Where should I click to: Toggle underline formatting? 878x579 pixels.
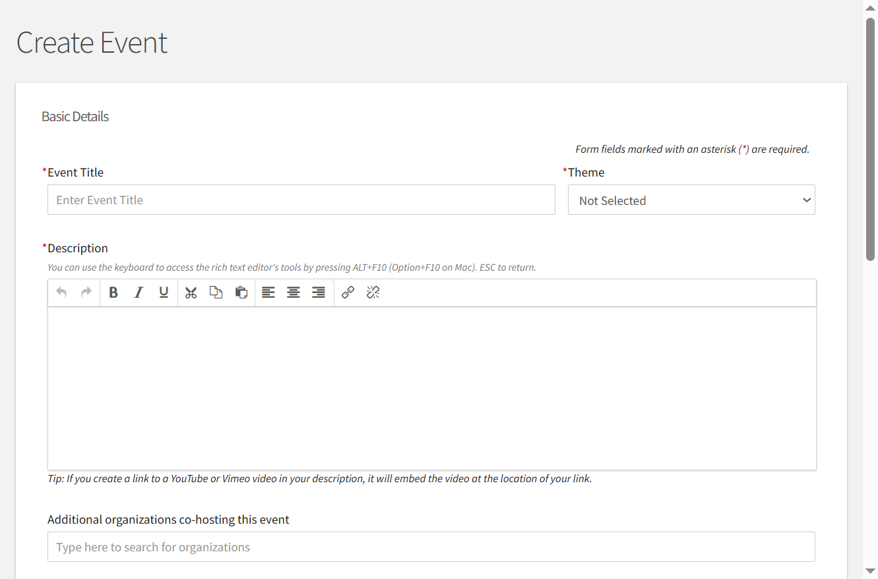coord(164,292)
